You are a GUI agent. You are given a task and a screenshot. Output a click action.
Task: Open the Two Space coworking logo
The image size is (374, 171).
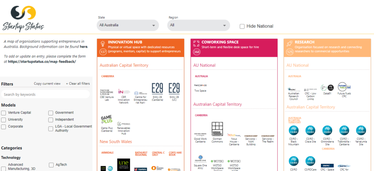pos(200,85)
